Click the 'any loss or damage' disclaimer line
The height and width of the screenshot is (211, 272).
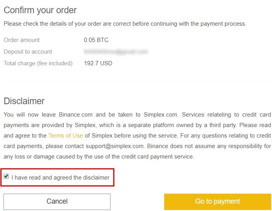point(99,157)
